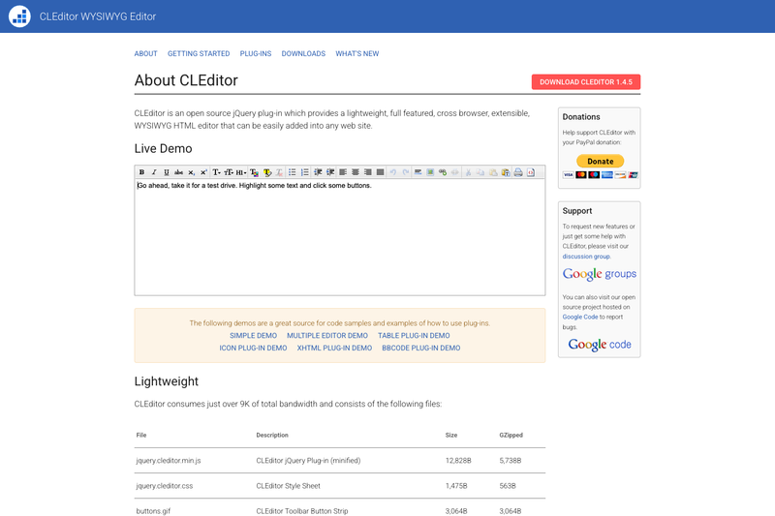This screenshot has height=516, width=775.
Task: Open the Downloads page
Action: [x=303, y=53]
